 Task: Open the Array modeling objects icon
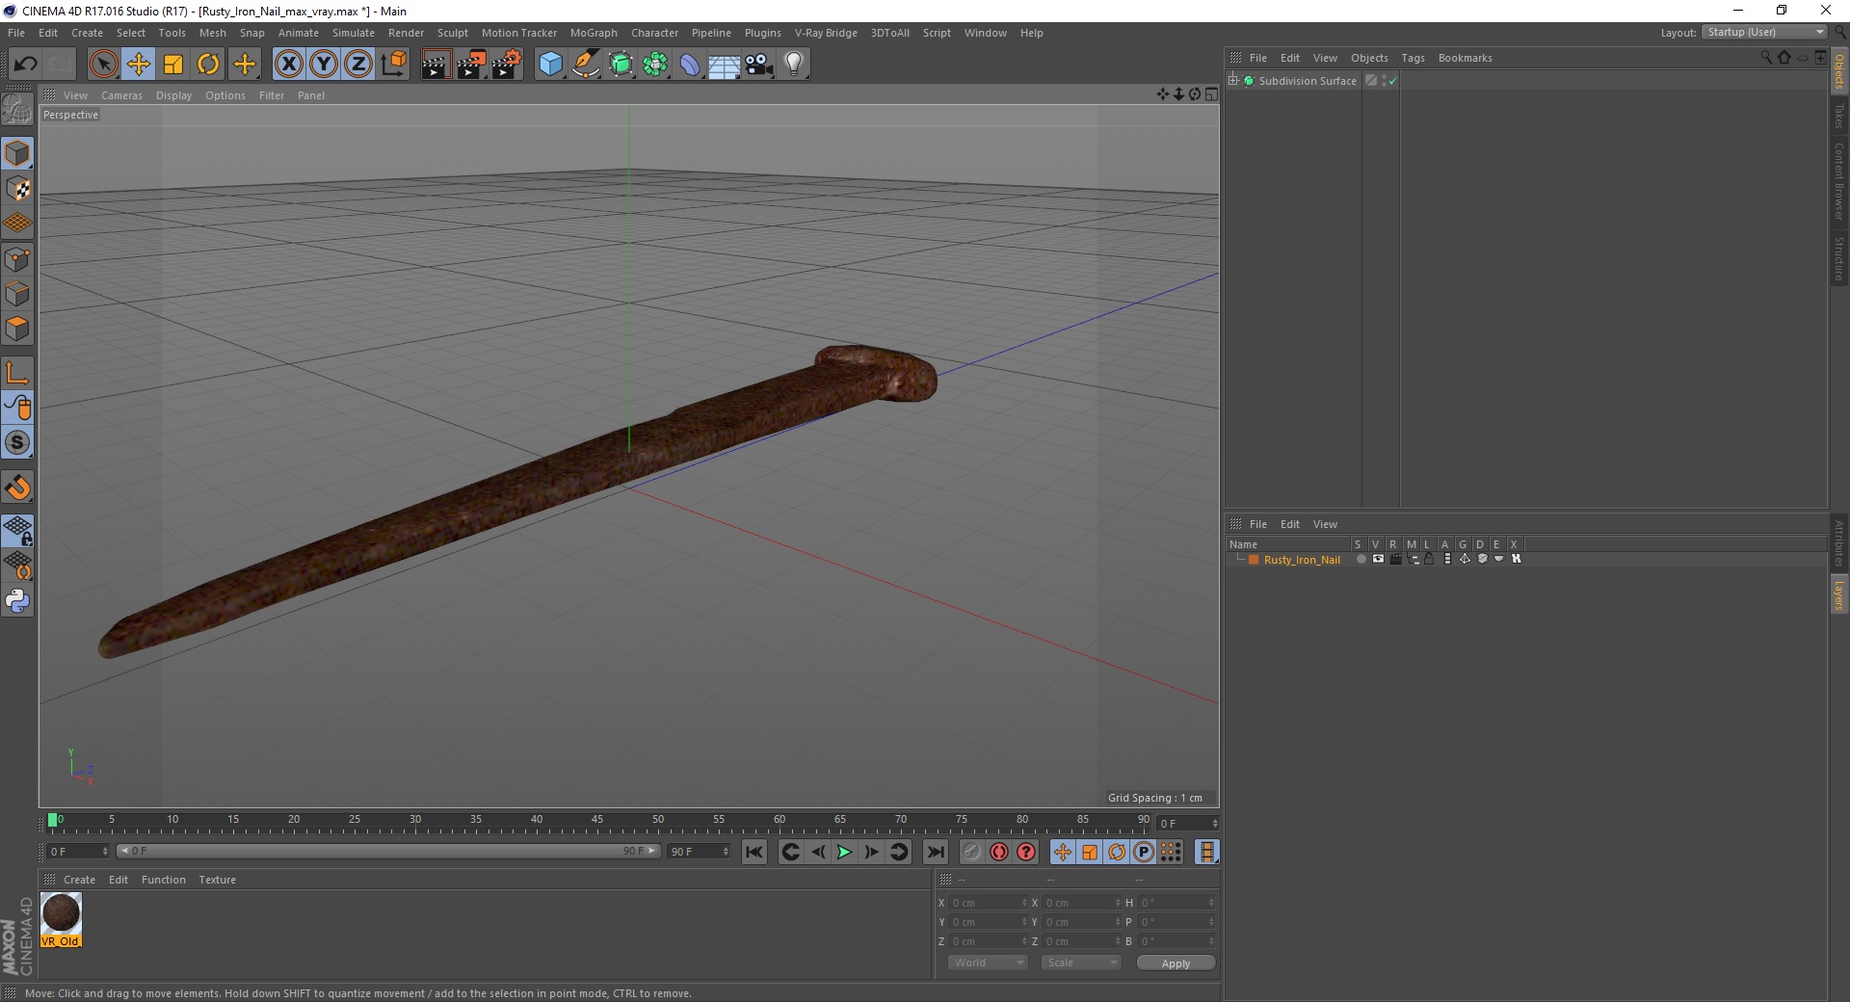pyautogui.click(x=655, y=65)
